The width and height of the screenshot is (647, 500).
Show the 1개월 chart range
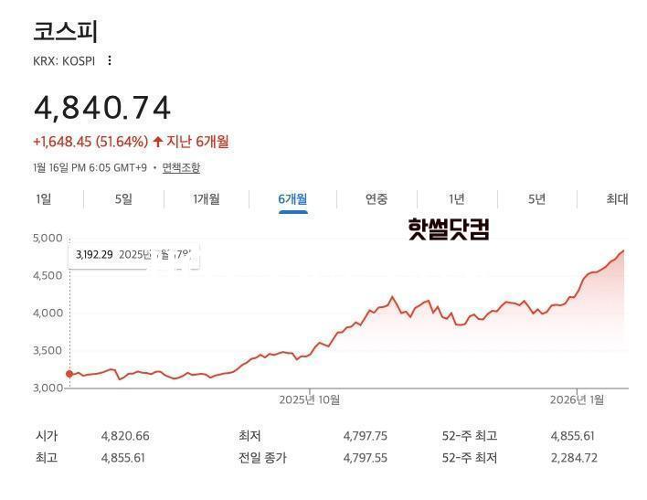click(x=207, y=199)
